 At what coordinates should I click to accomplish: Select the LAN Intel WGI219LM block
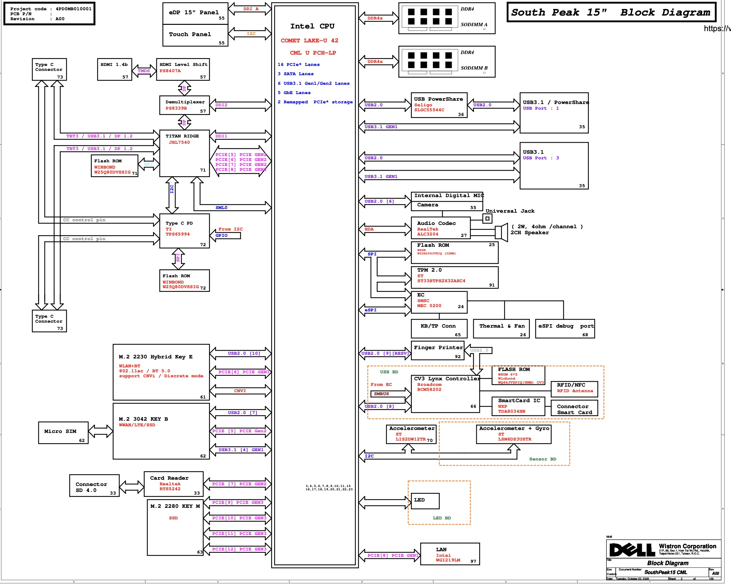pyautogui.click(x=450, y=554)
